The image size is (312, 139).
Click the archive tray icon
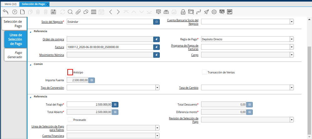(x=166, y=12)
